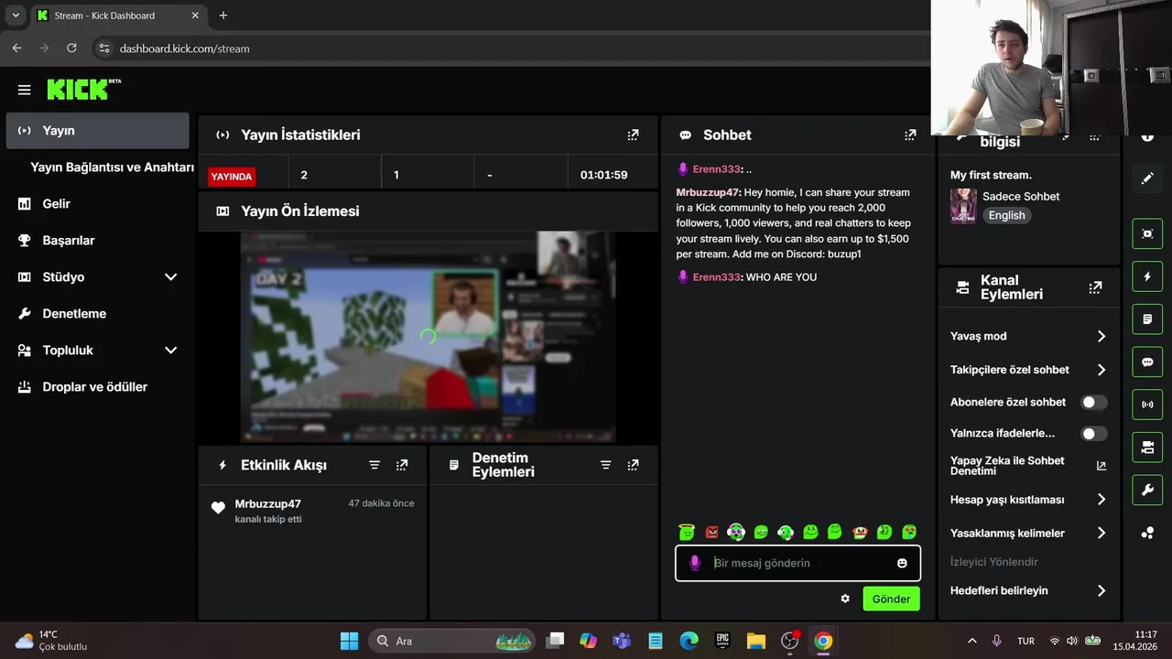Pop out the Sohbet chat panel
This screenshot has height=659, width=1172.
[x=910, y=135]
